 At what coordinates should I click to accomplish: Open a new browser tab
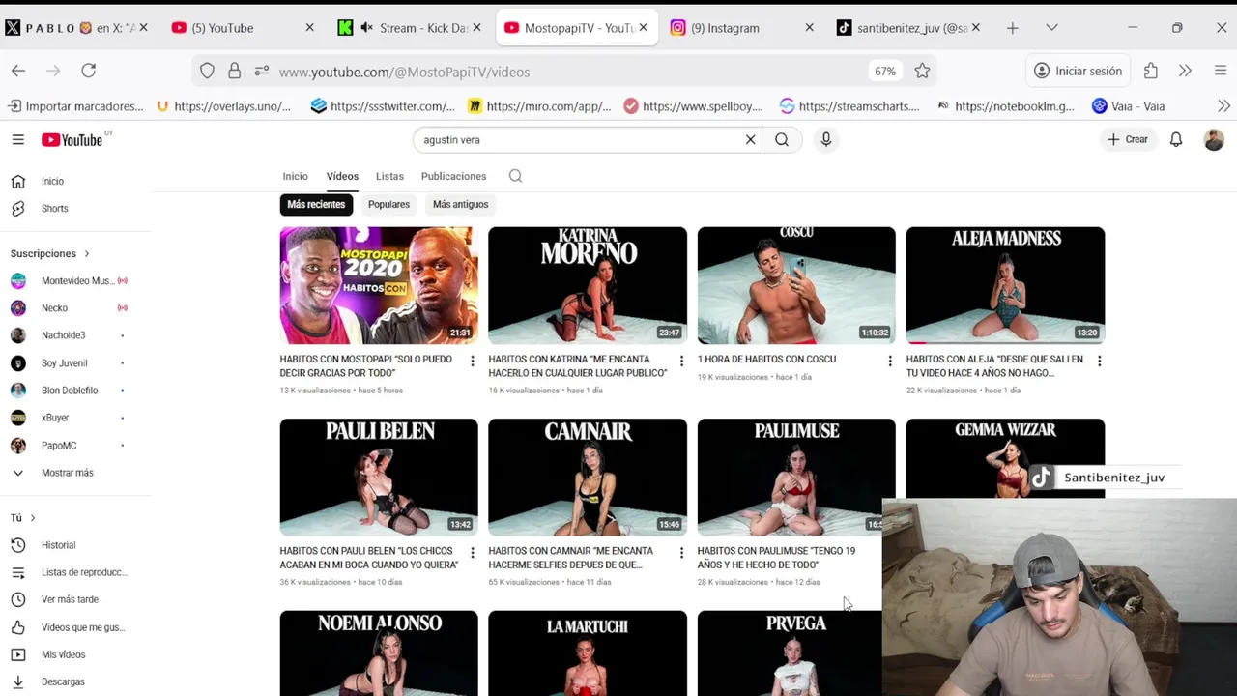1012,28
